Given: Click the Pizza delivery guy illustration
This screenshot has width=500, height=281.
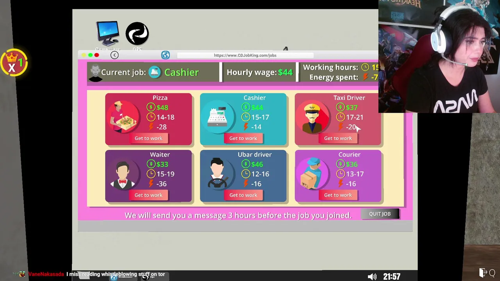Looking at the screenshot, I should pos(123,117).
